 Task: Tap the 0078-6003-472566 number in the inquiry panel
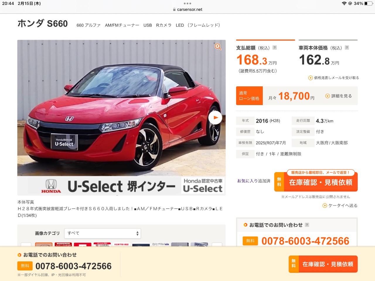(x=305, y=241)
